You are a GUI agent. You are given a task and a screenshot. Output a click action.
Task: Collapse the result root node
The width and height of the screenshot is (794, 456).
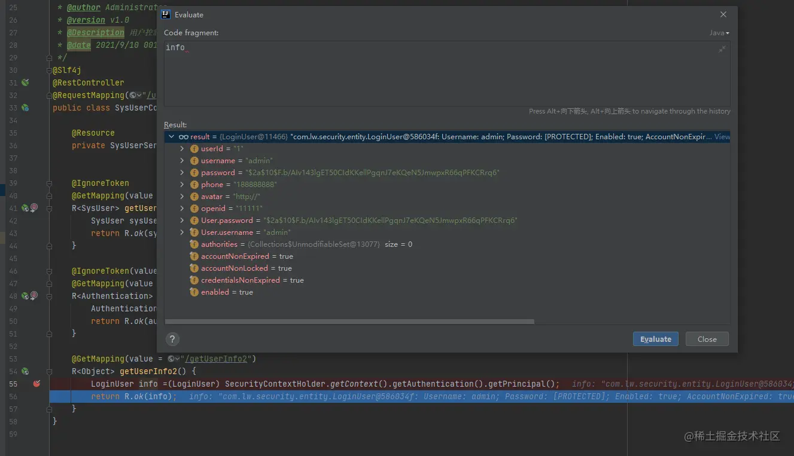172,137
